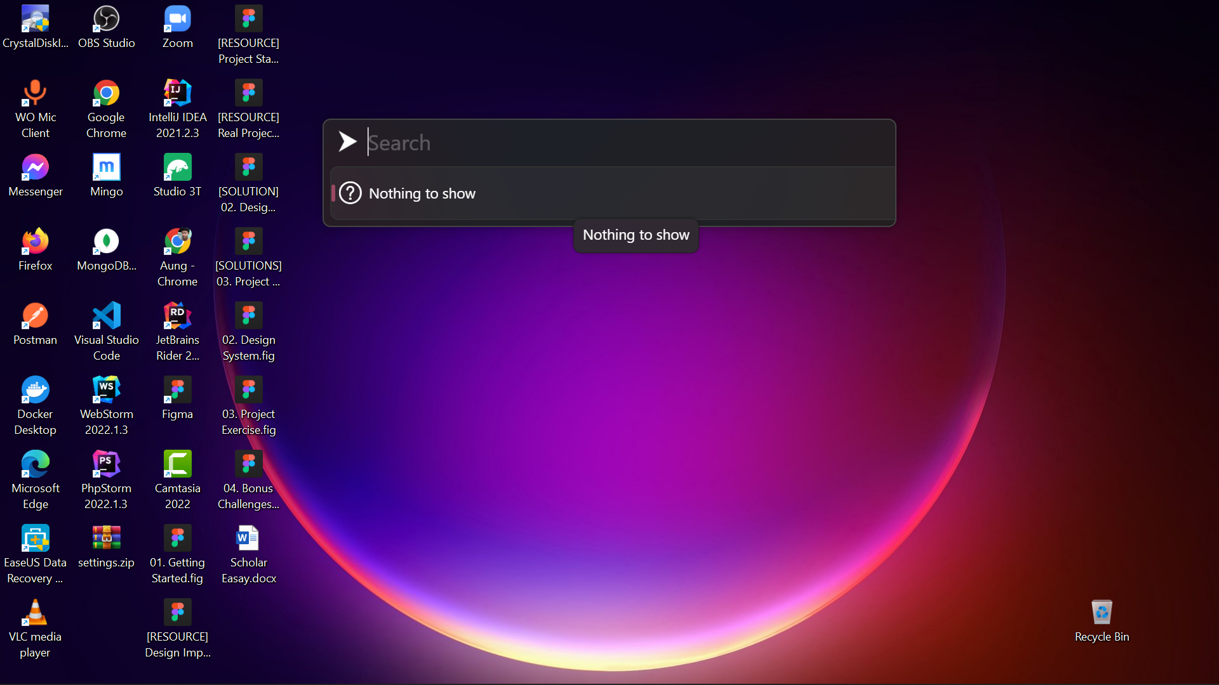Viewport: 1219px width, 685px height.
Task: Click the launcher arrow icon beside Search
Action: tap(347, 141)
